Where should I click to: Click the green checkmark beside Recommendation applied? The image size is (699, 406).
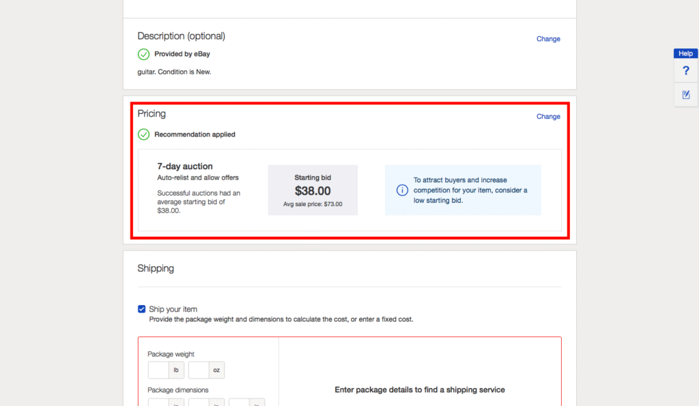pos(143,134)
